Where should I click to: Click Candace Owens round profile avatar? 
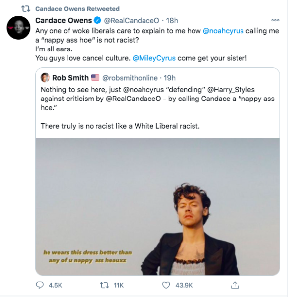(18, 28)
